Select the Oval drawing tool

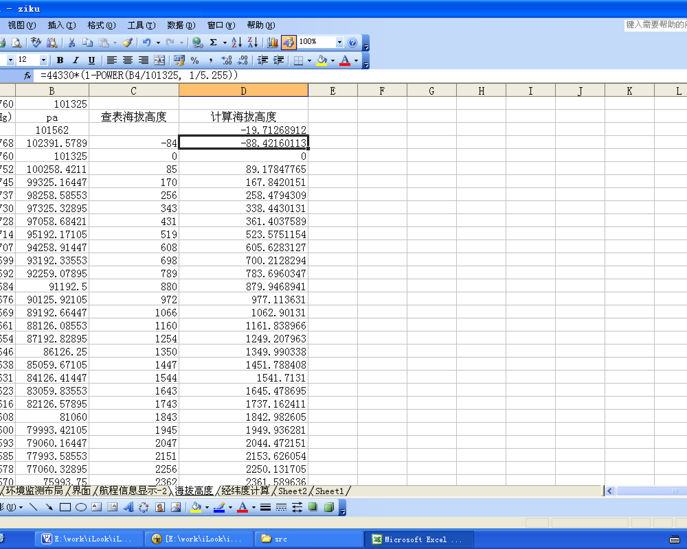[81, 507]
